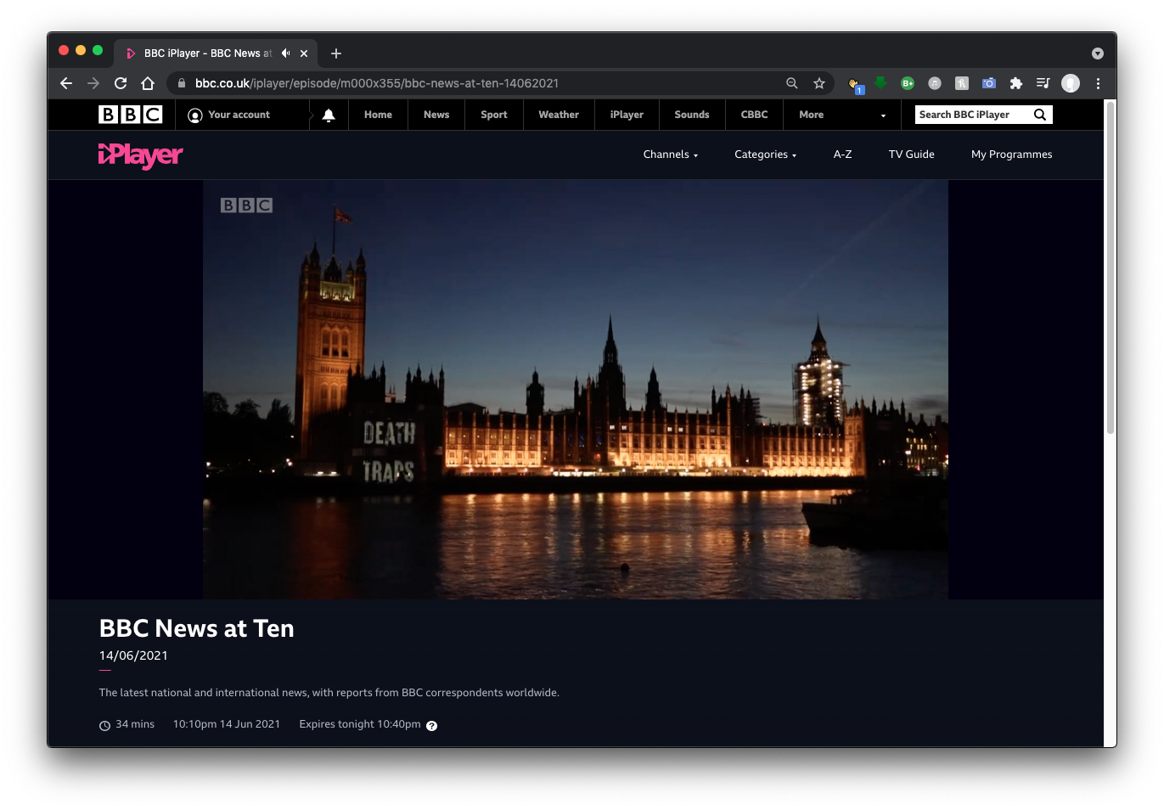View site info via padlock icon
Screen dimensions: 1164x810
[181, 83]
